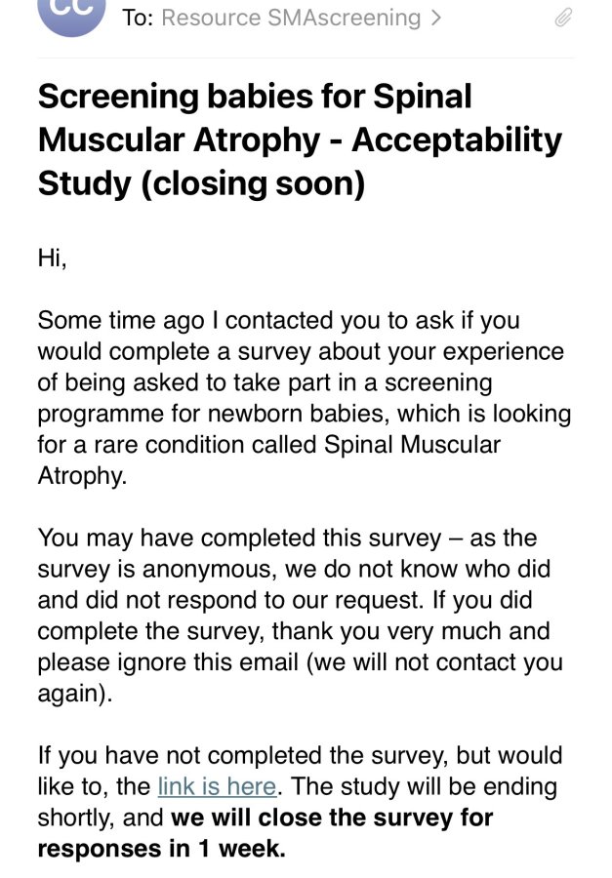The width and height of the screenshot is (612, 878).
Task: Click "Spinal Muscular Atrophy" in the first body paragraph
Action: [x=269, y=460]
